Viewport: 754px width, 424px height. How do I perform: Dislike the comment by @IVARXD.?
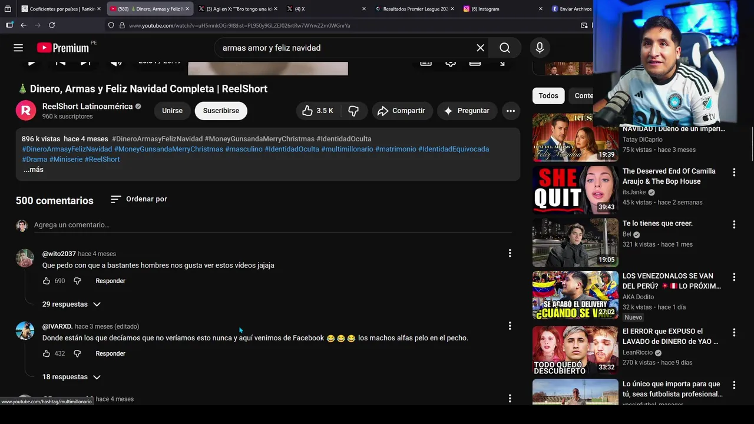[x=77, y=353]
